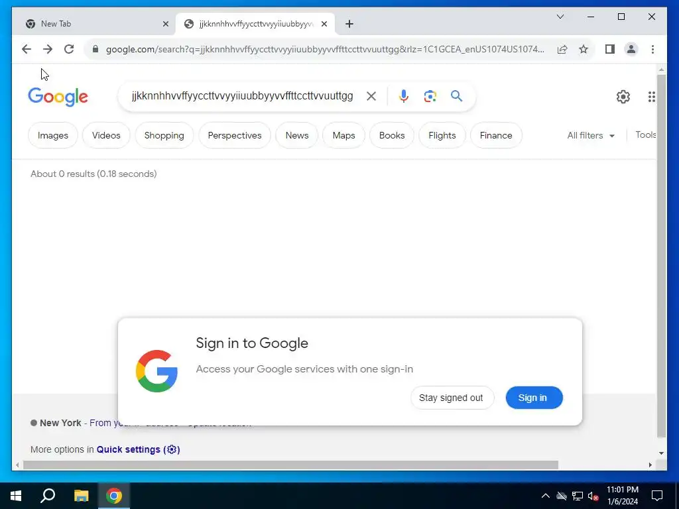Open the Google apps grid icon
The image size is (679, 509).
651,97
